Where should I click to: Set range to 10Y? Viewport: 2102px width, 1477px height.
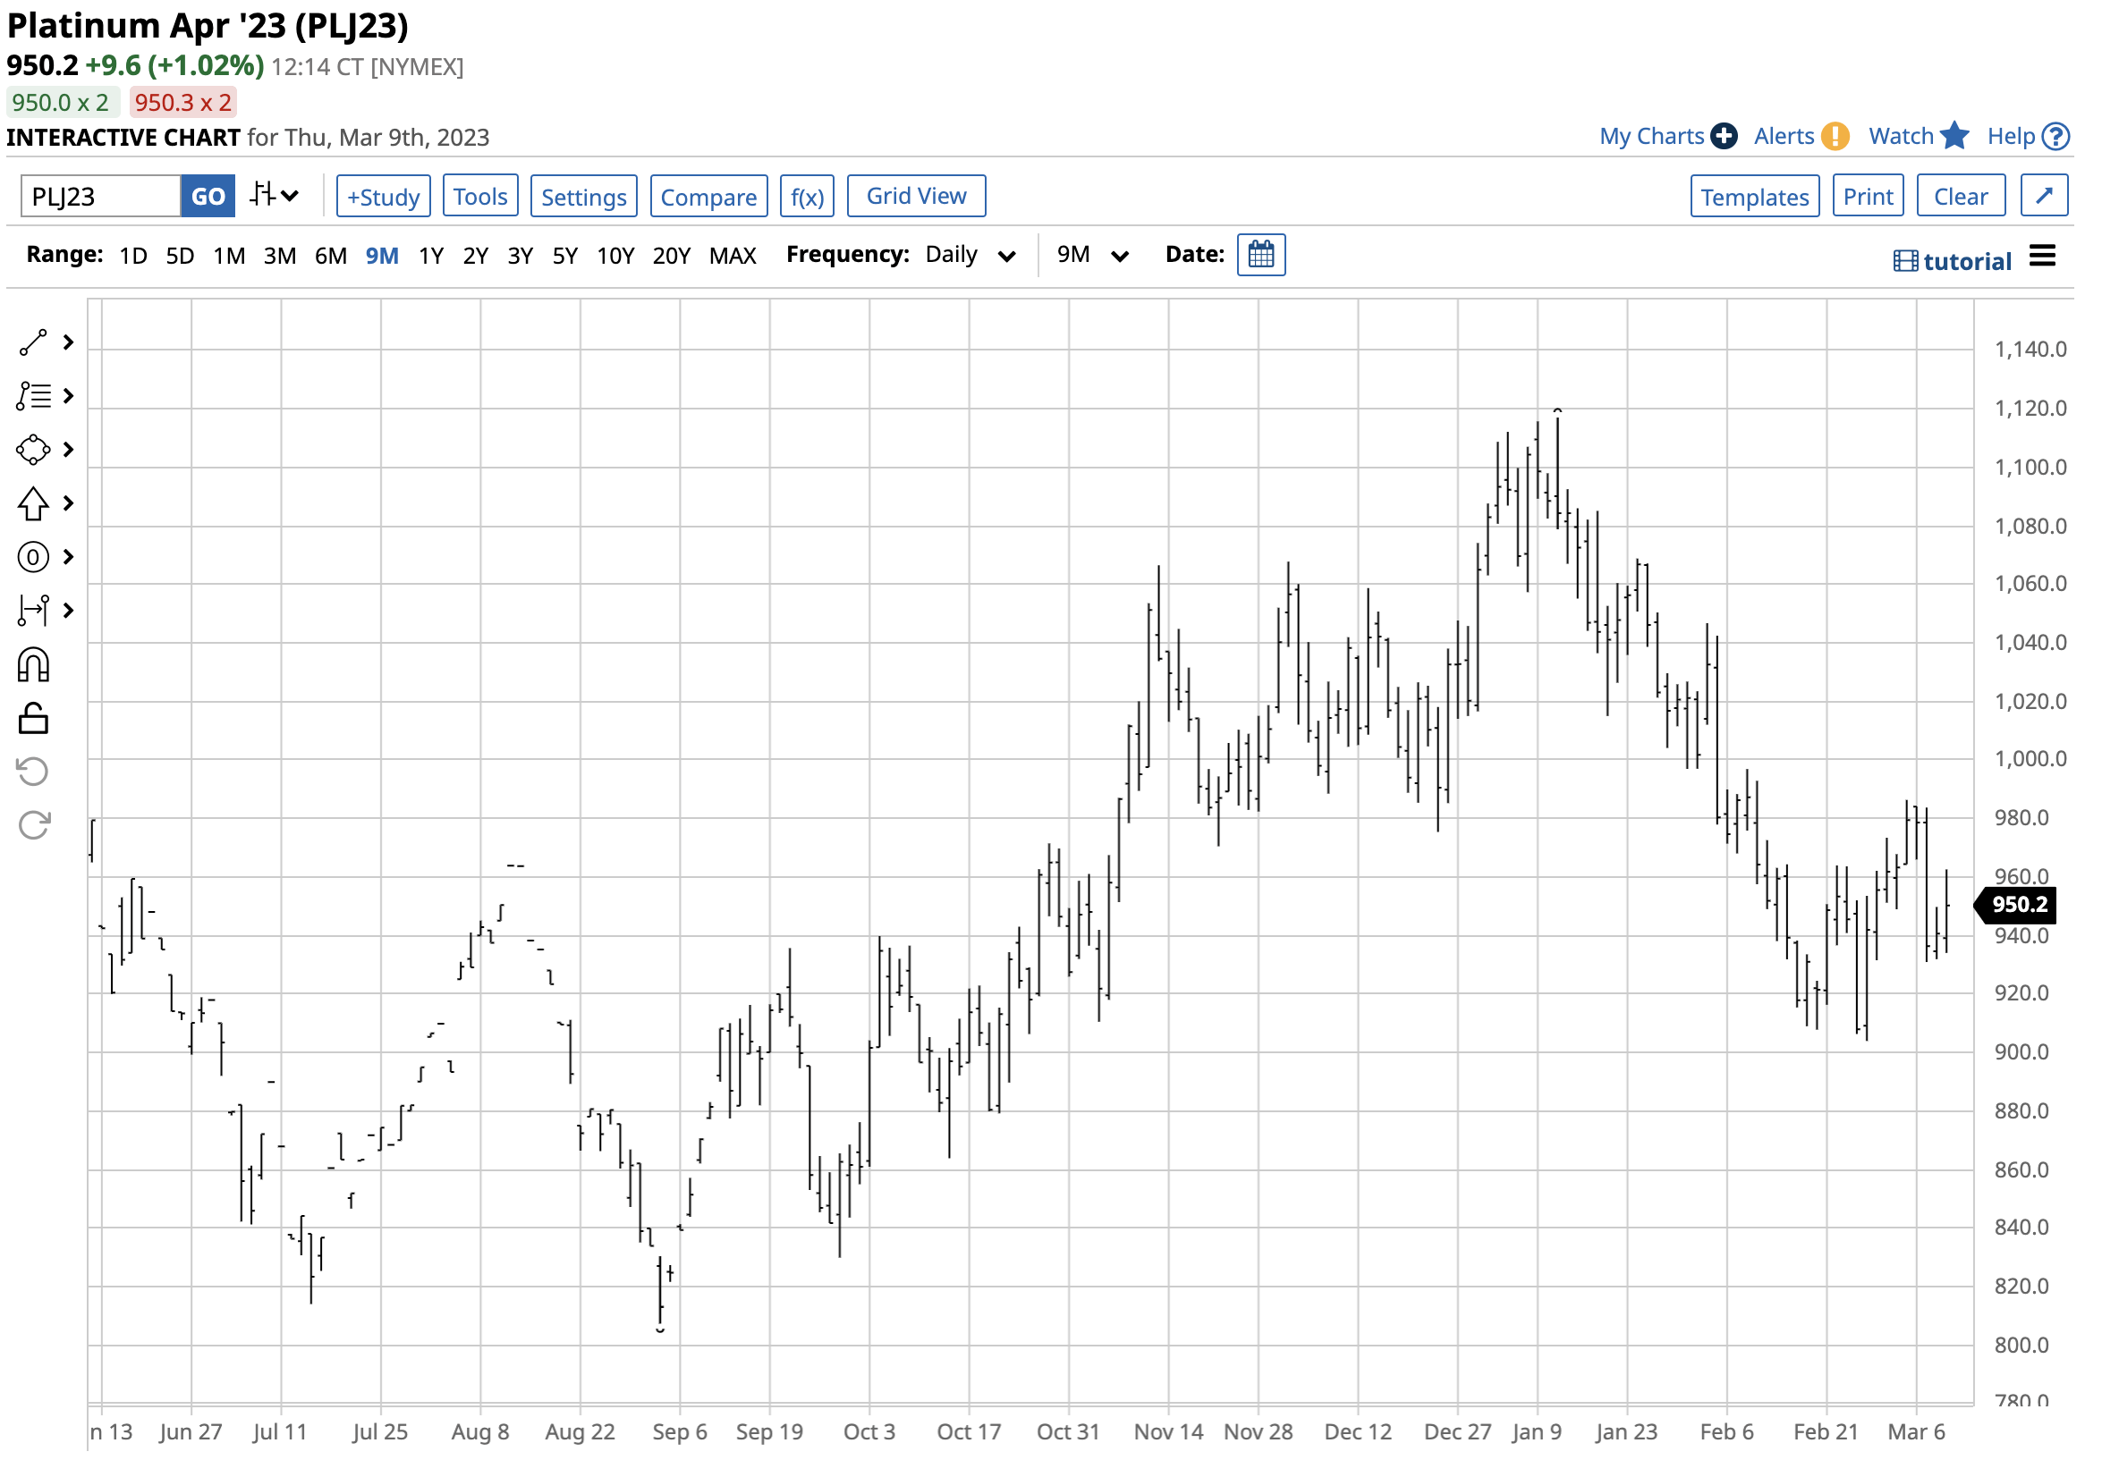(x=616, y=257)
